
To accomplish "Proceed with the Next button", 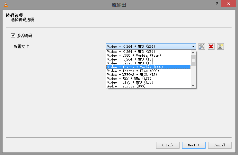I will 194,145.
